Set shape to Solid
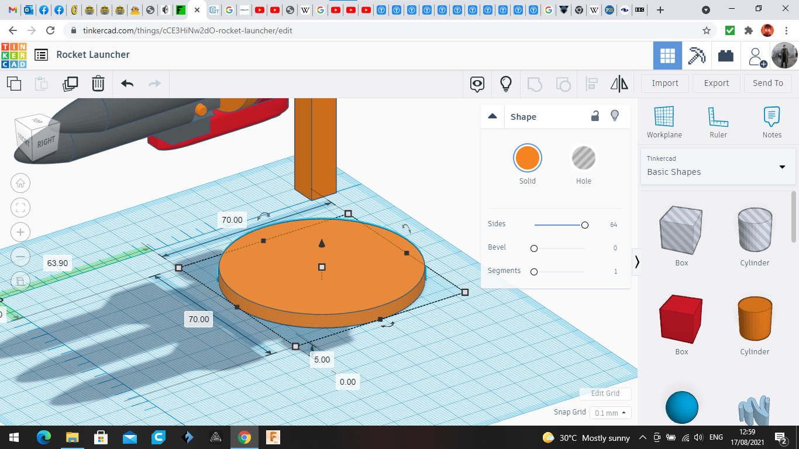Image resolution: width=799 pixels, height=449 pixels. (x=527, y=158)
